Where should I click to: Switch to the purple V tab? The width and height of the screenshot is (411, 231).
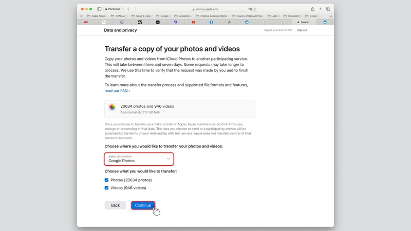[x=176, y=22]
